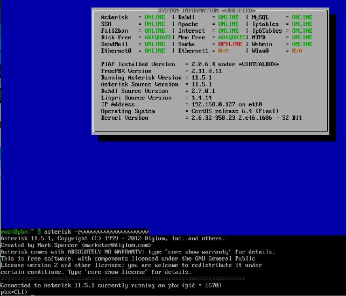Click the Iptables ONLINE status value
Screen dimensions: 346x296
302,24
